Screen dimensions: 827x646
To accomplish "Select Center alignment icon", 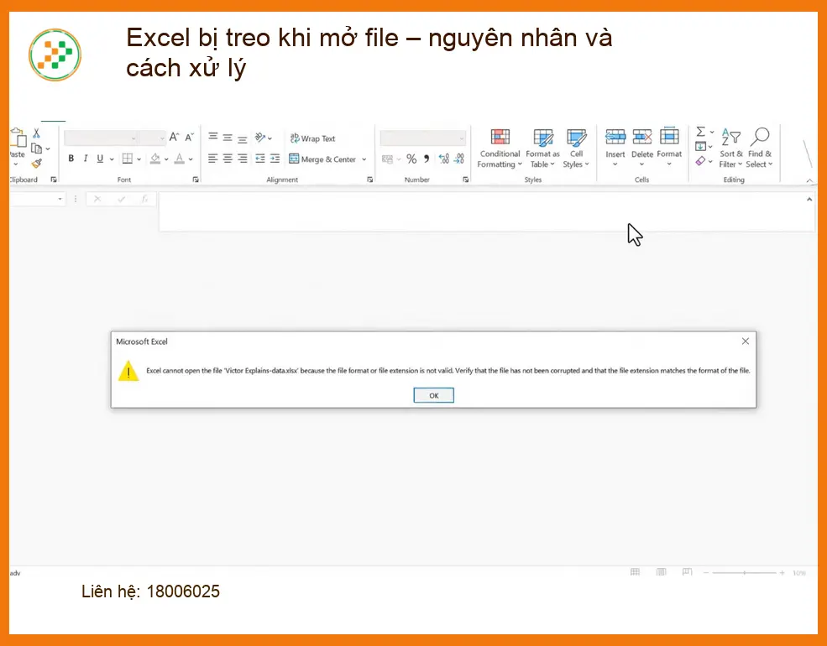I will [228, 159].
